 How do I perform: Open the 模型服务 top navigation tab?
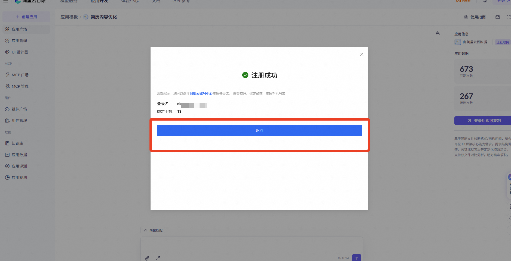tap(69, 1)
